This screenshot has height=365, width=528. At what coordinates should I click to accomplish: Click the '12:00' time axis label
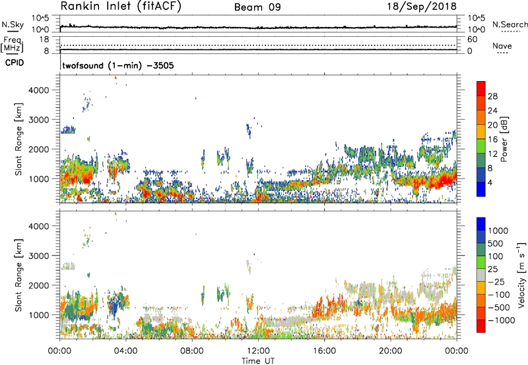tap(258, 351)
